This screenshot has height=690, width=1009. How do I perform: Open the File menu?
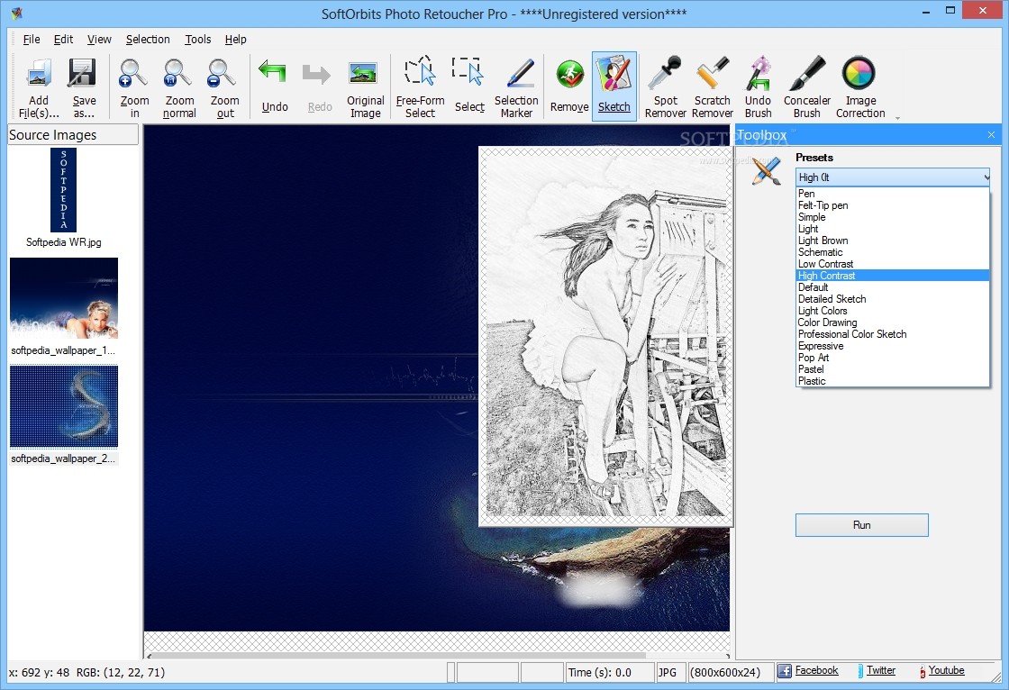(x=32, y=40)
